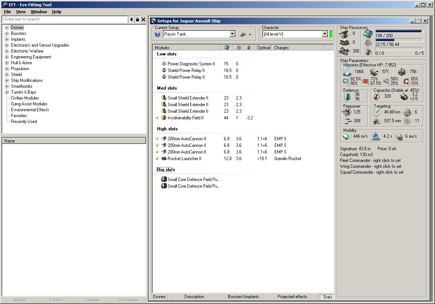
Task: Click the calibration icon showing 300
Action: tap(344, 51)
